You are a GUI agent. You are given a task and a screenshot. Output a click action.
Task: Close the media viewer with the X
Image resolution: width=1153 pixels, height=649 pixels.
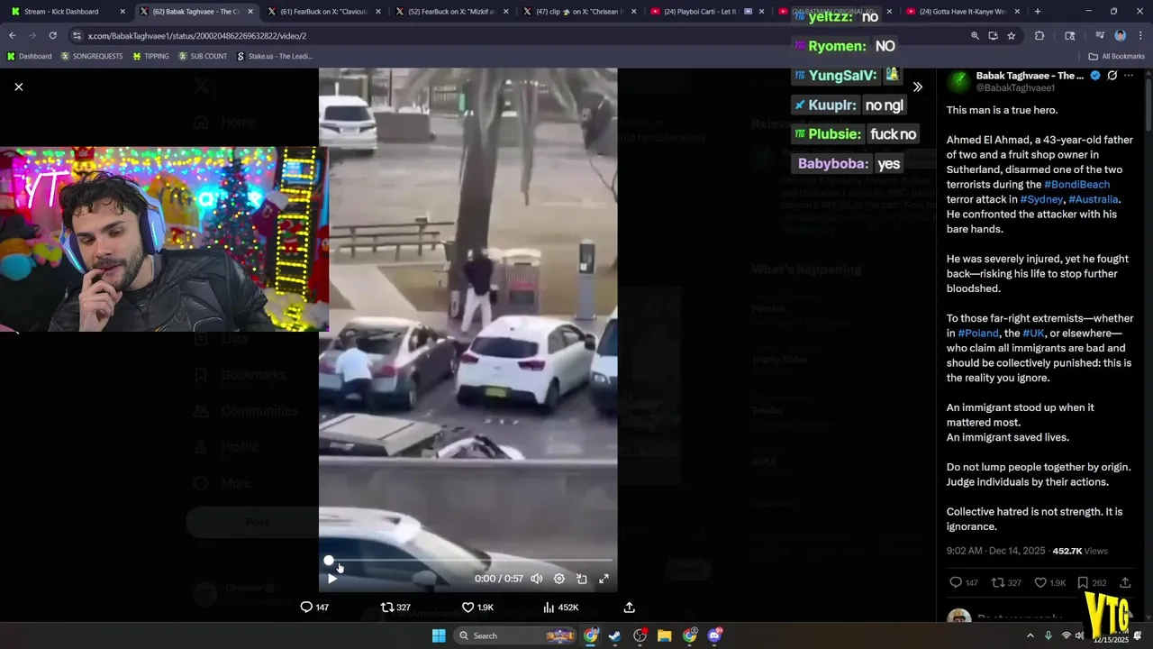tap(18, 87)
